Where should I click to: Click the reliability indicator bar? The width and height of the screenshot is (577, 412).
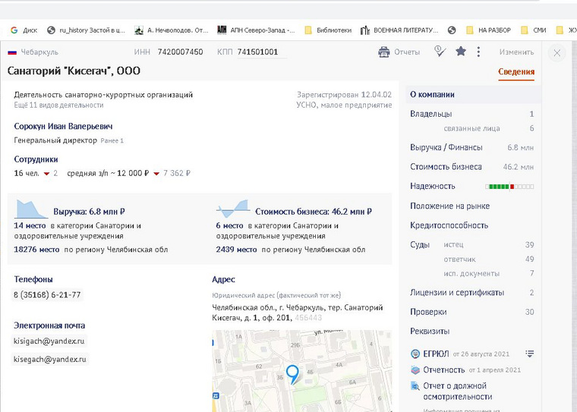[x=509, y=187]
